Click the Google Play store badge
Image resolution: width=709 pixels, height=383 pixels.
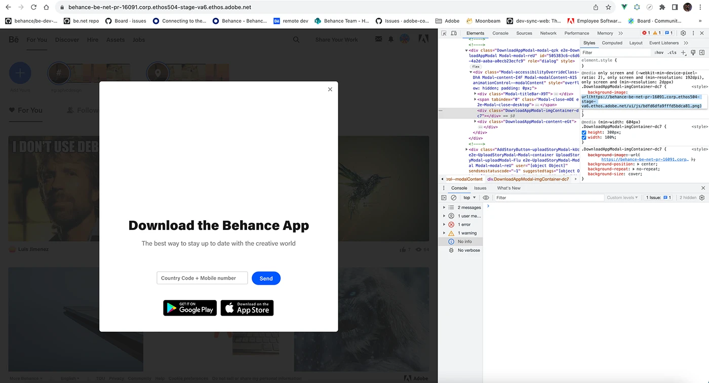click(x=190, y=308)
